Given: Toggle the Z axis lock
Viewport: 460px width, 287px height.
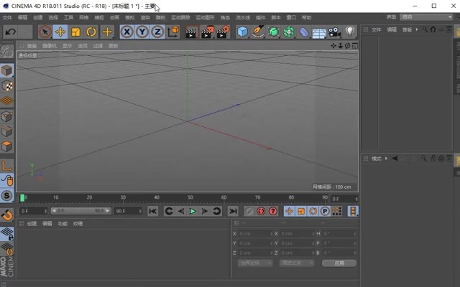Looking at the screenshot, I should click(157, 32).
